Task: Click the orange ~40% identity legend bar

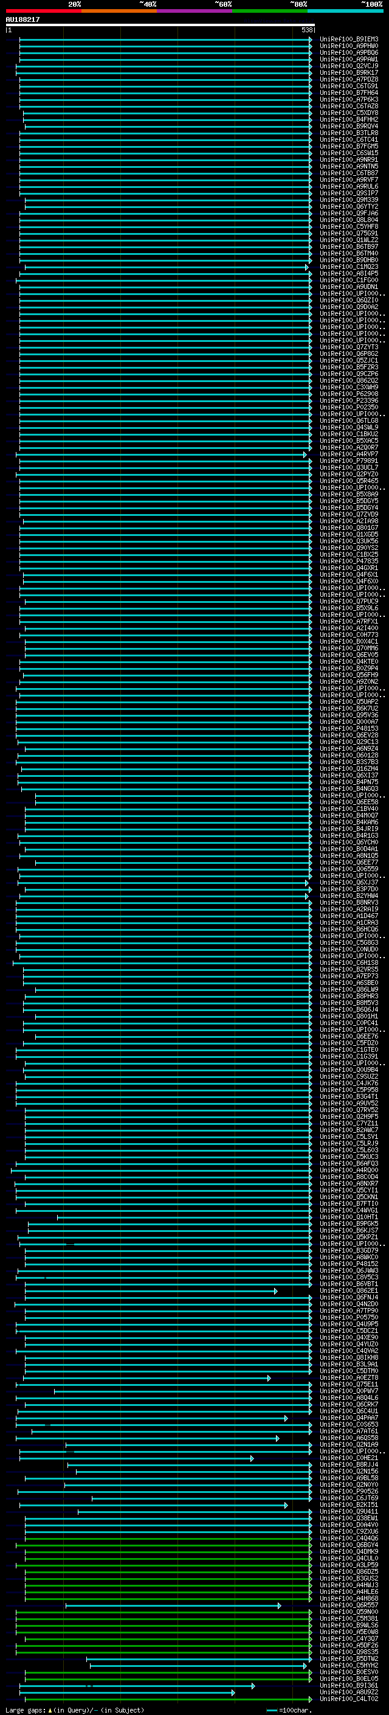Action: (119, 11)
